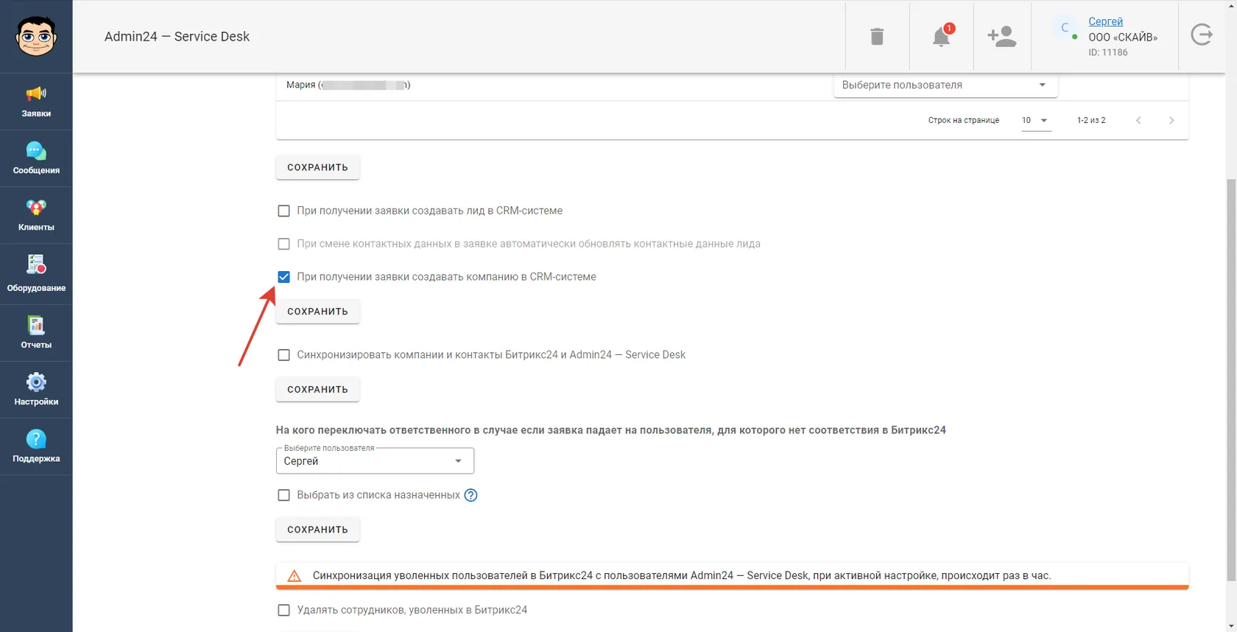Go to the Клиенты section

pyautogui.click(x=36, y=215)
